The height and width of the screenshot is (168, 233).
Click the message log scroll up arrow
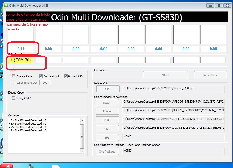tap(82, 120)
